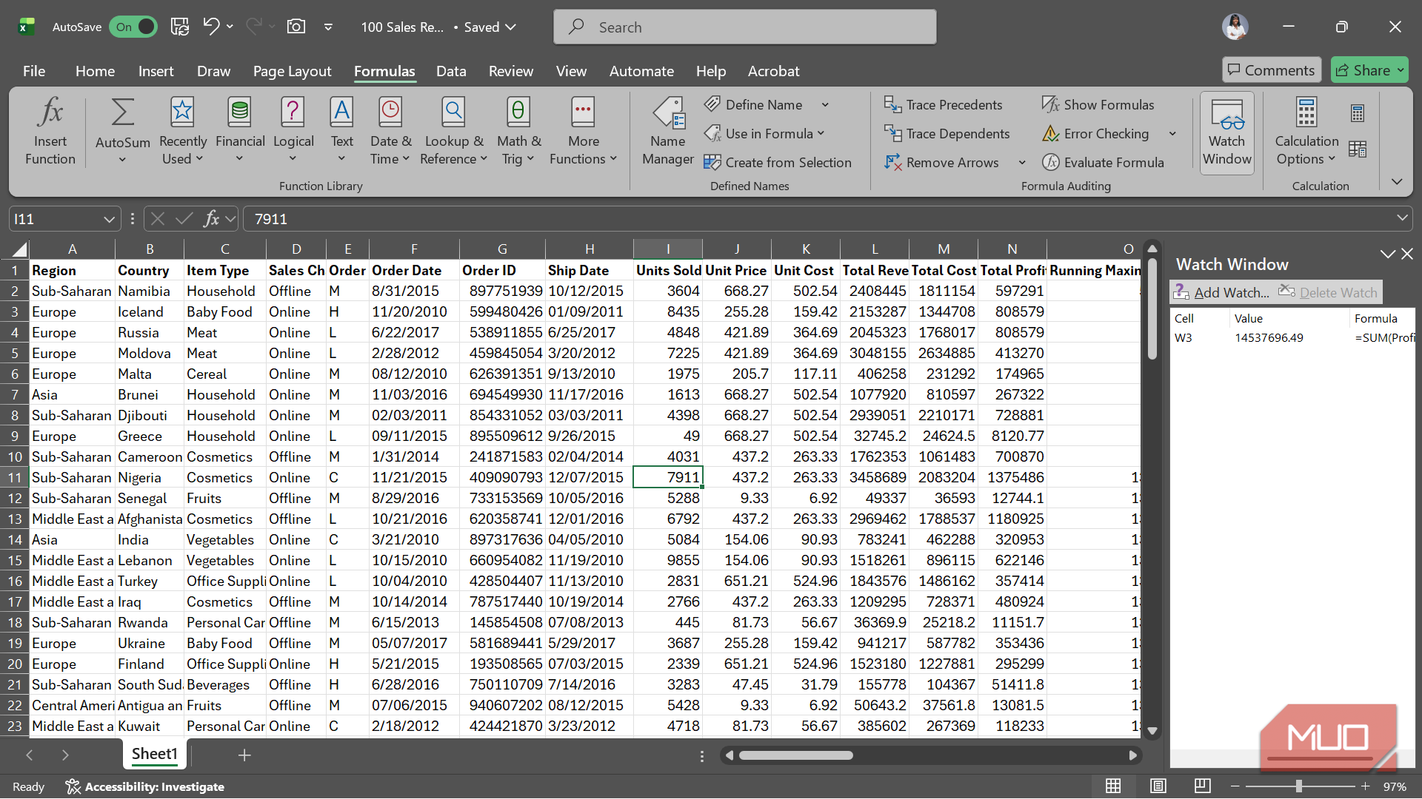The height and width of the screenshot is (799, 1422).
Task: Open the Insert Function dialog
Action: (50, 132)
